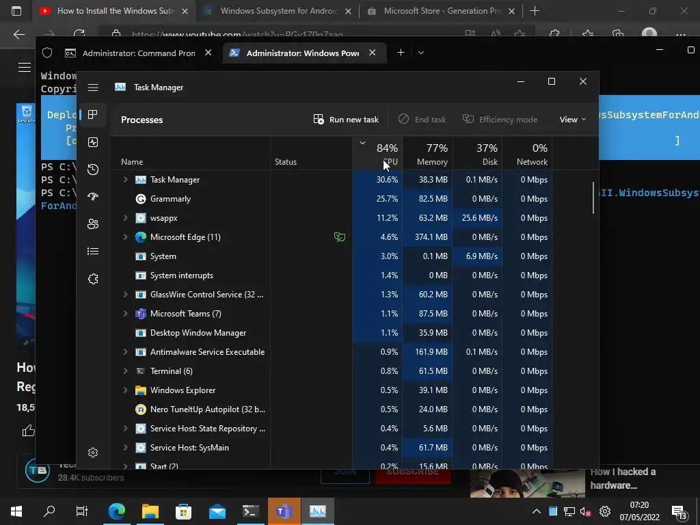Expand the Microsoft Teams (7) group

[126, 313]
